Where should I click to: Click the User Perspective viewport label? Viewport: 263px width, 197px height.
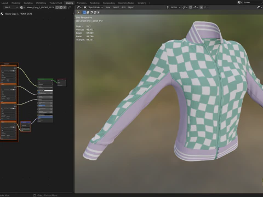[x=84, y=18]
